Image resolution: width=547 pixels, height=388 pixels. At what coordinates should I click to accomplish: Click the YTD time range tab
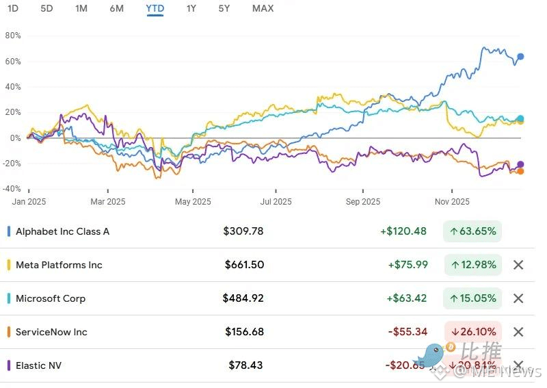155,8
